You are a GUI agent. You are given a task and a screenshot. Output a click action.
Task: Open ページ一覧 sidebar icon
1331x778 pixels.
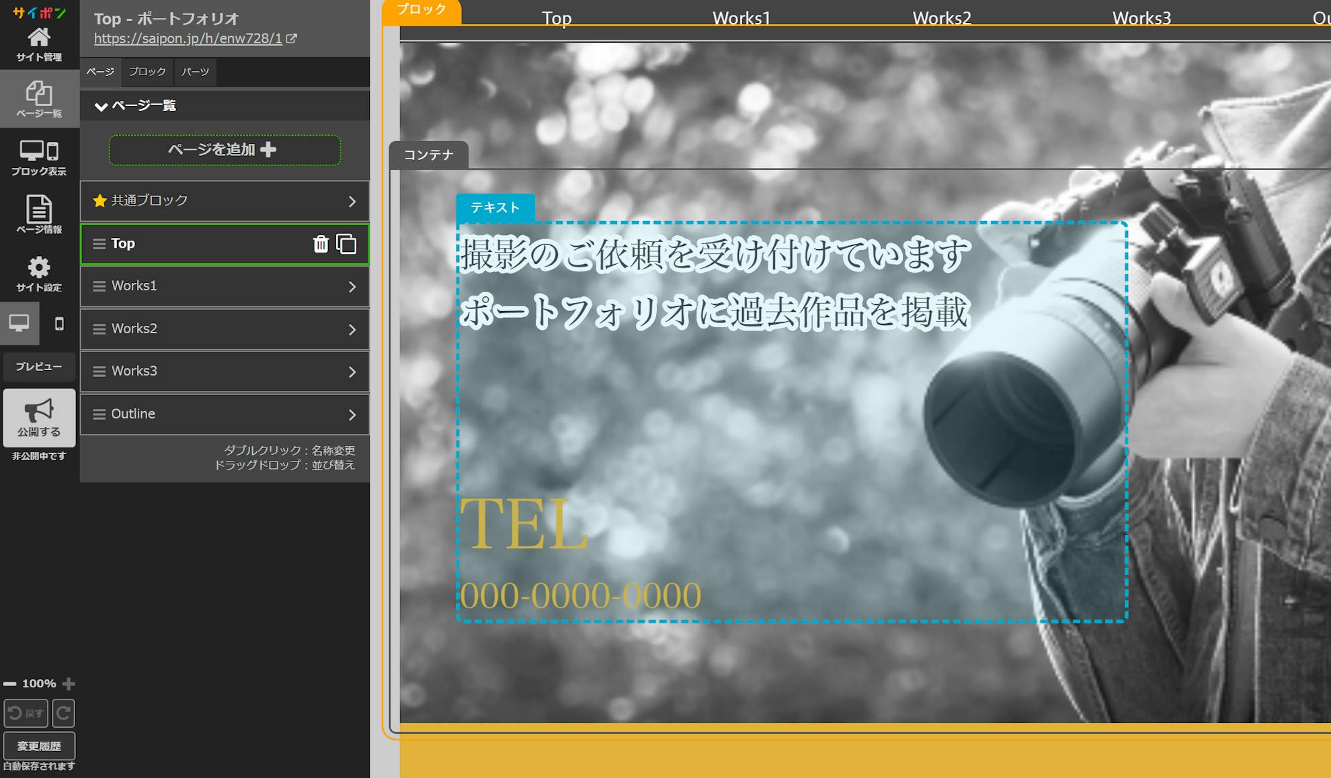(x=39, y=99)
